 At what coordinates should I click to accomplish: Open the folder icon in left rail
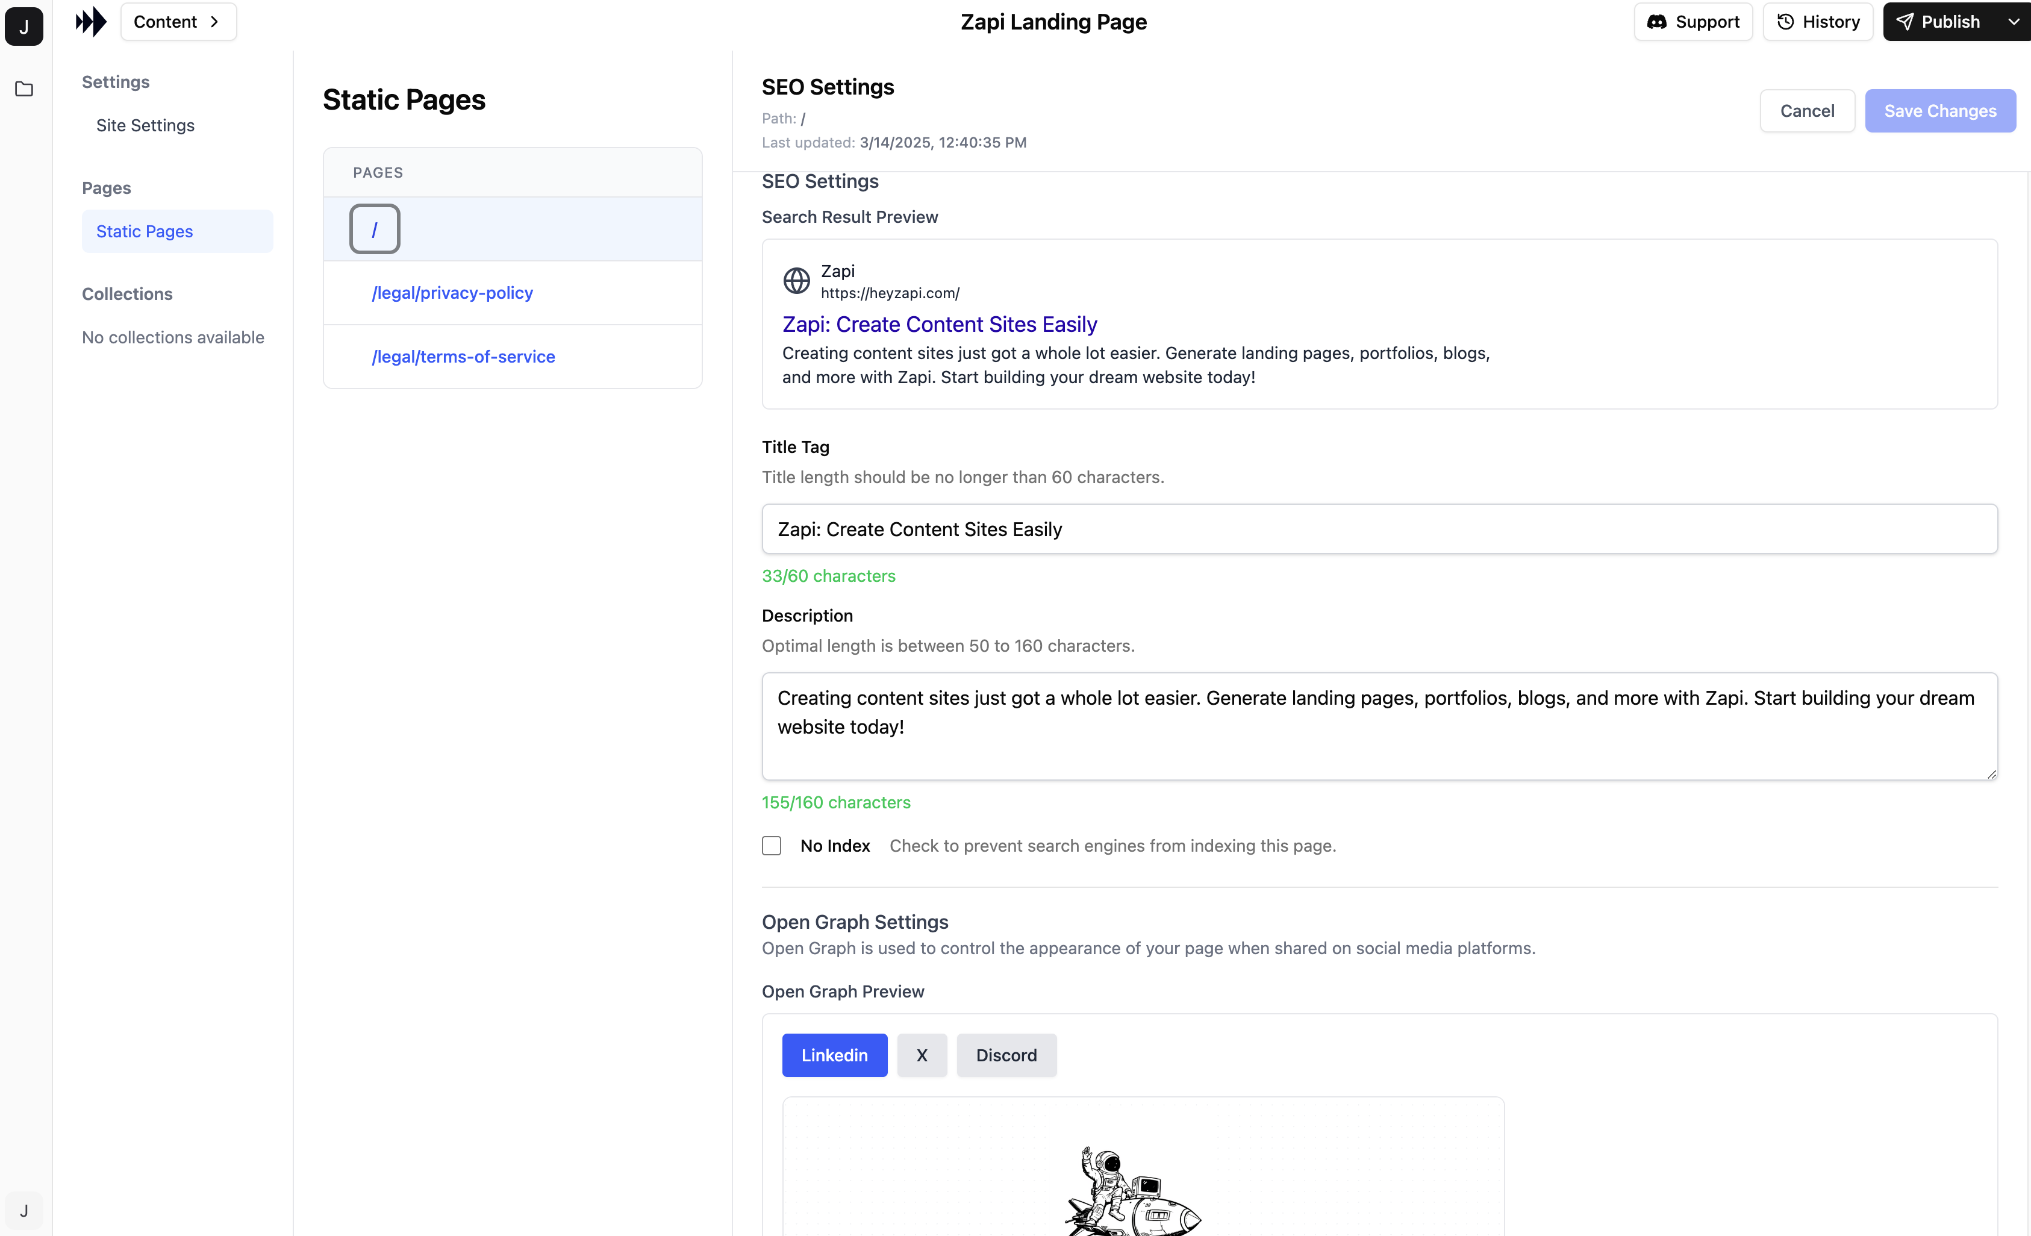[24, 89]
